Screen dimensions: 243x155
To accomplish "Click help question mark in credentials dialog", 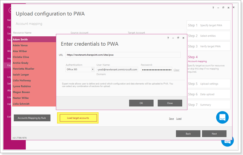I will (x=168, y=38).
